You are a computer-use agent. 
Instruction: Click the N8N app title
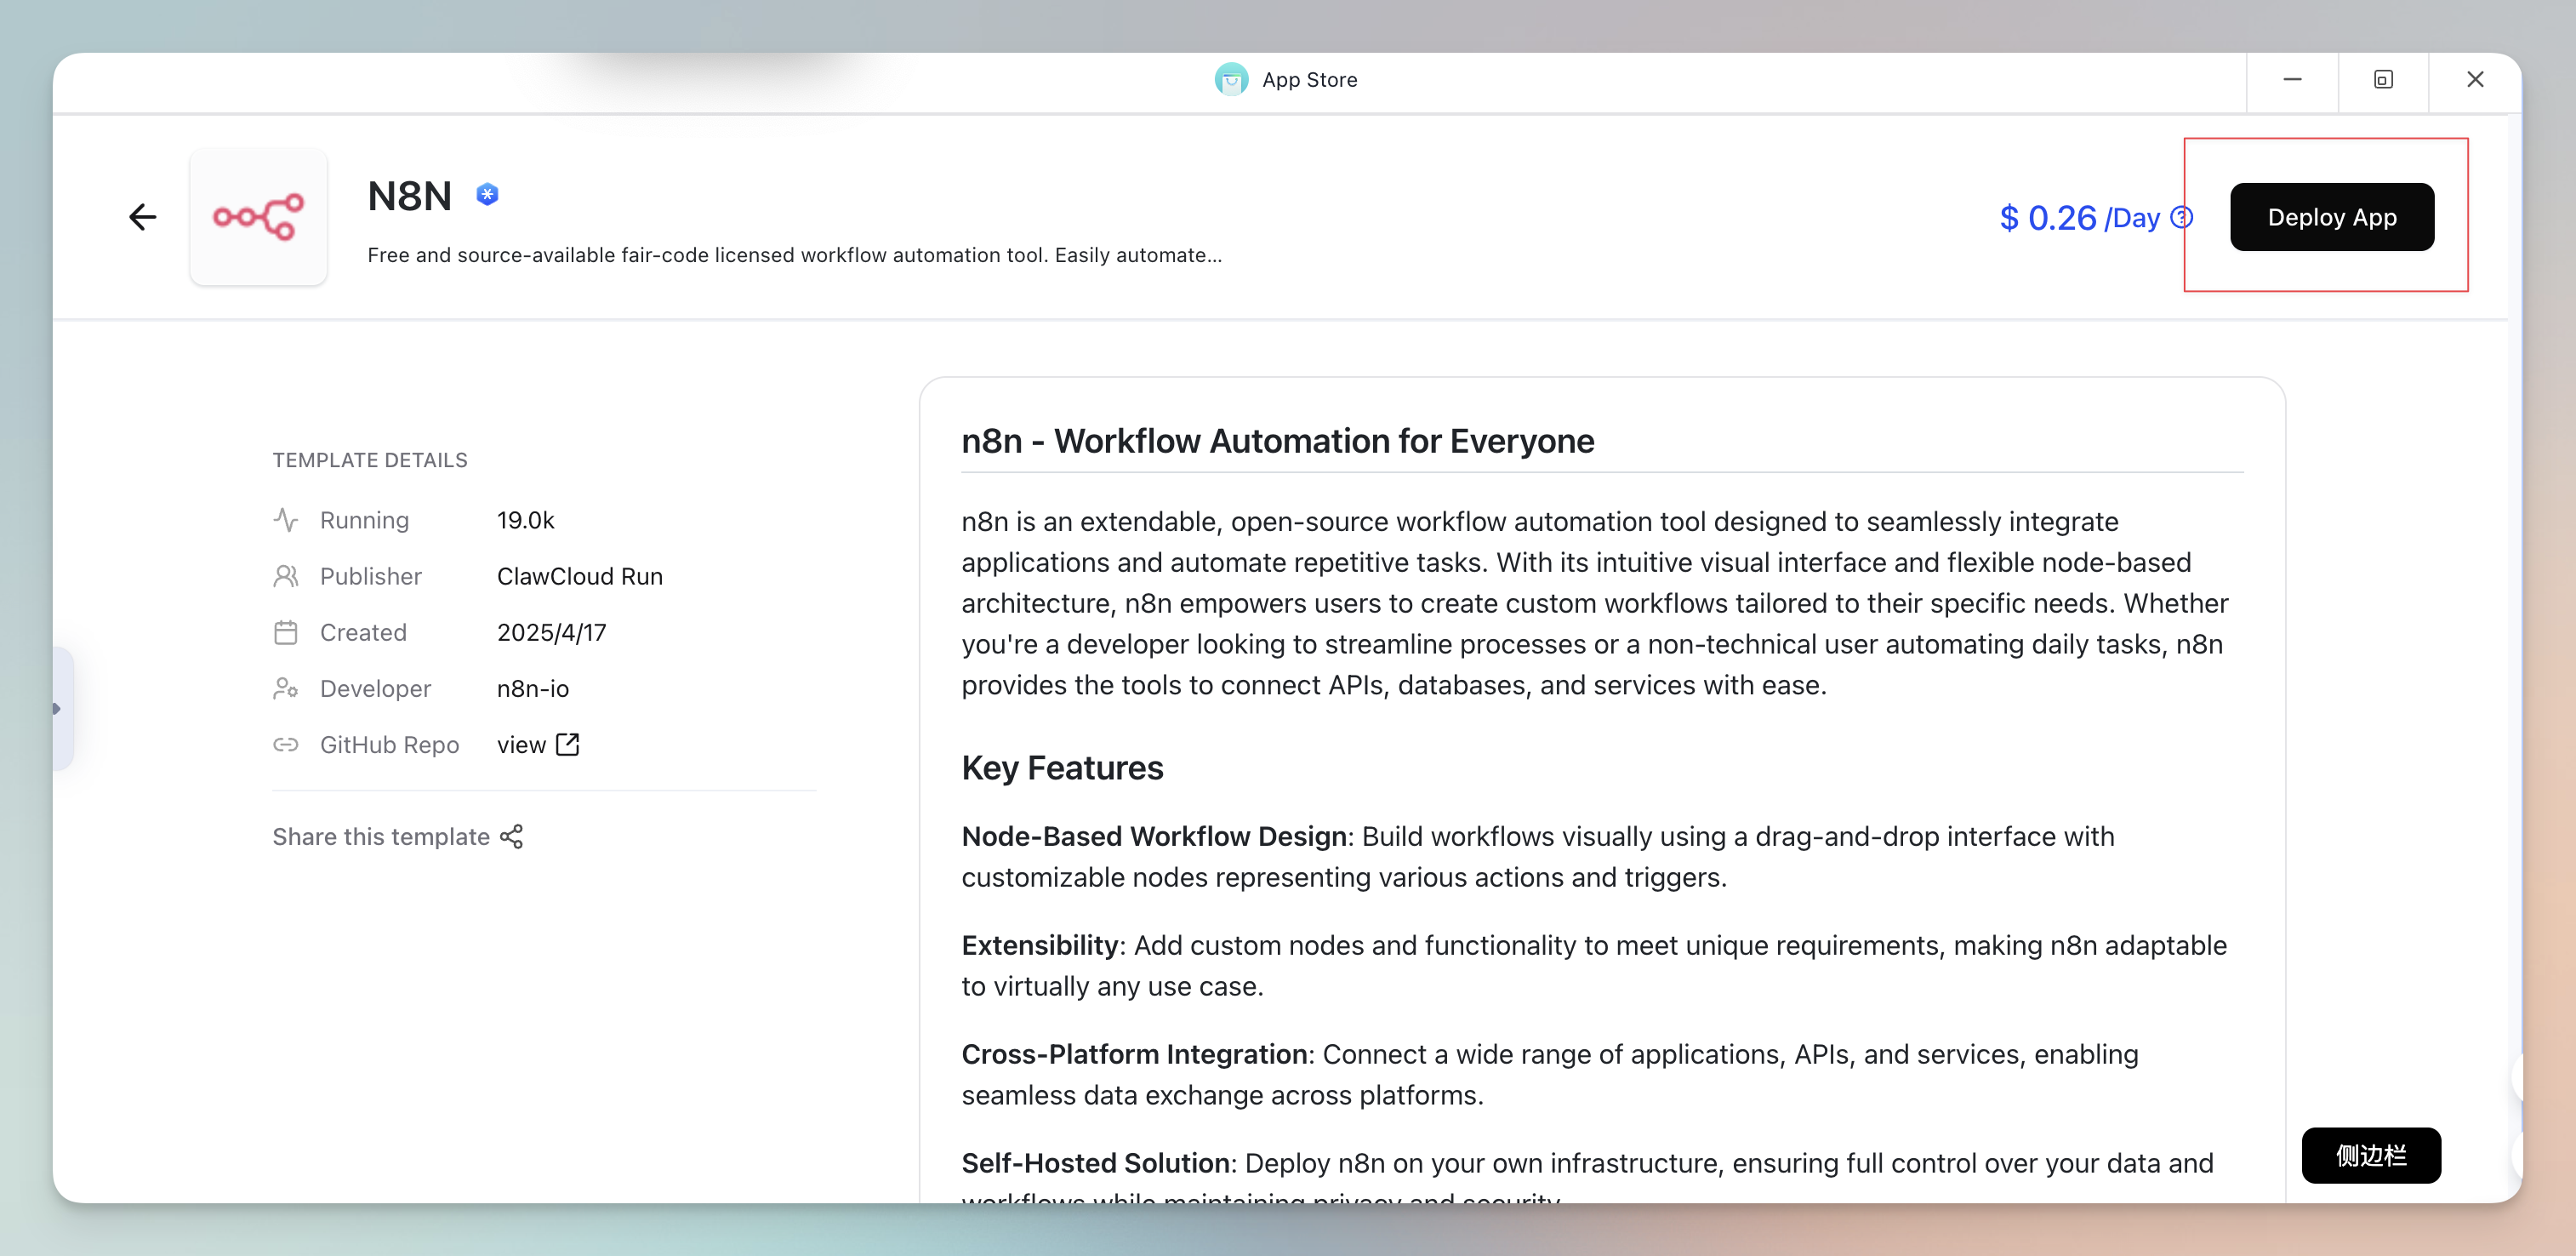click(x=410, y=196)
